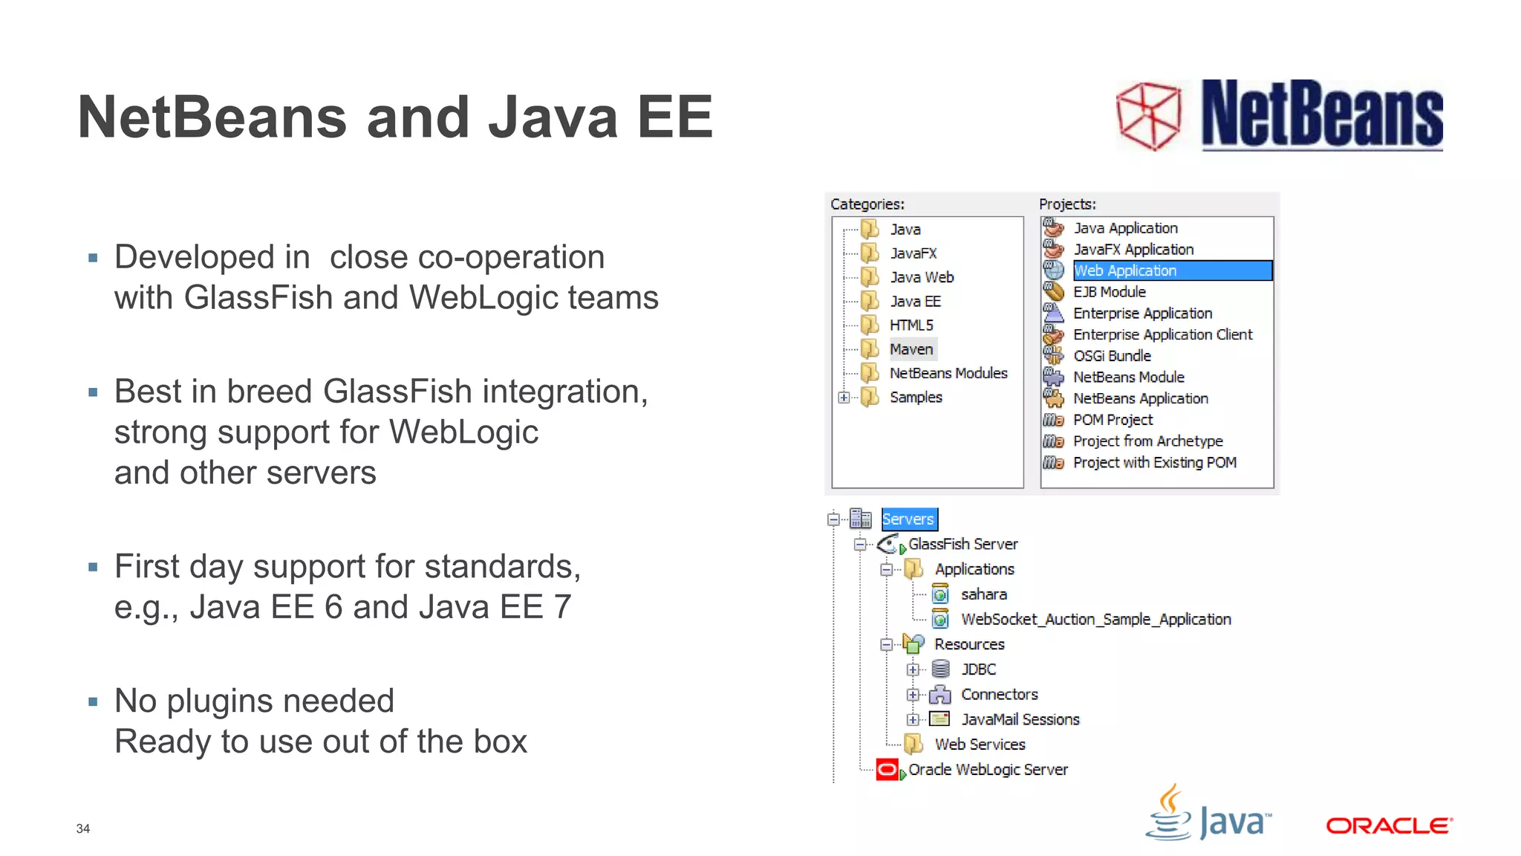Click the NetBeans Module puzzle icon

coord(1053,377)
